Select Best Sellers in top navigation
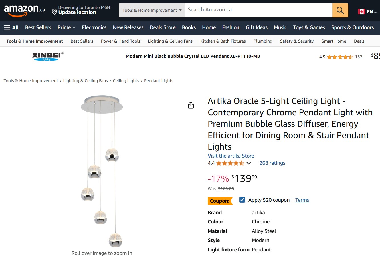 (x=38, y=27)
